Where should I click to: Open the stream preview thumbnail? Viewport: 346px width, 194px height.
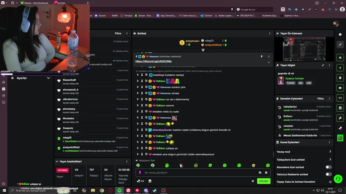(304, 49)
